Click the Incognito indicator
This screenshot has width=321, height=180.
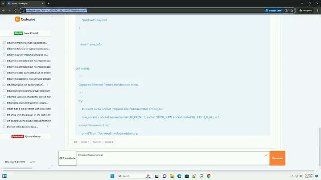305,10
